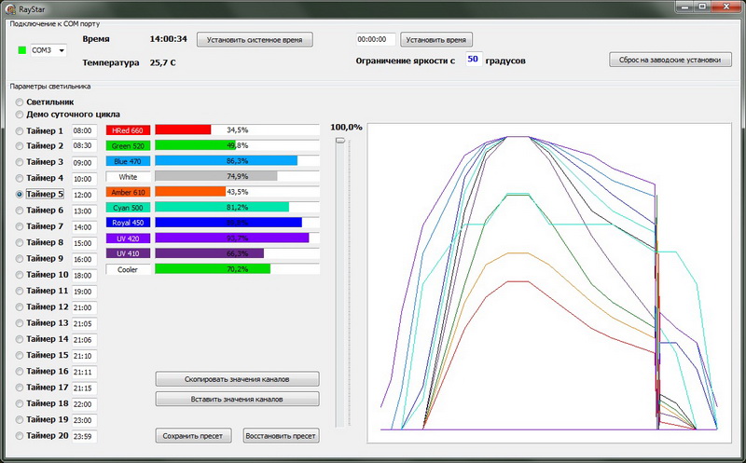Click the Таймер 1 time field 08:00
This screenshot has width=746, height=463.
(84, 131)
